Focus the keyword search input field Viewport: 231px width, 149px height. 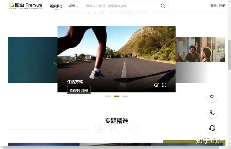click(x=122, y=6)
